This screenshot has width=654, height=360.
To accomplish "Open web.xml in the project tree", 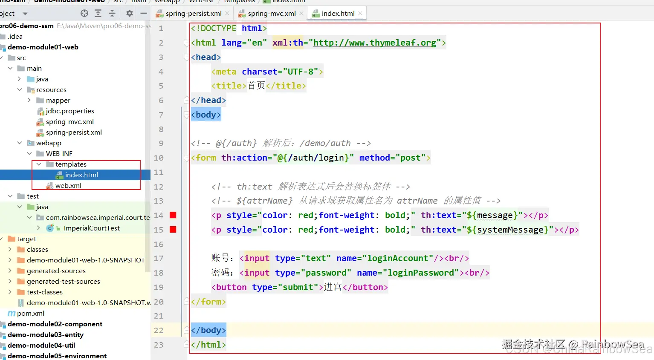I will pyautogui.click(x=68, y=185).
